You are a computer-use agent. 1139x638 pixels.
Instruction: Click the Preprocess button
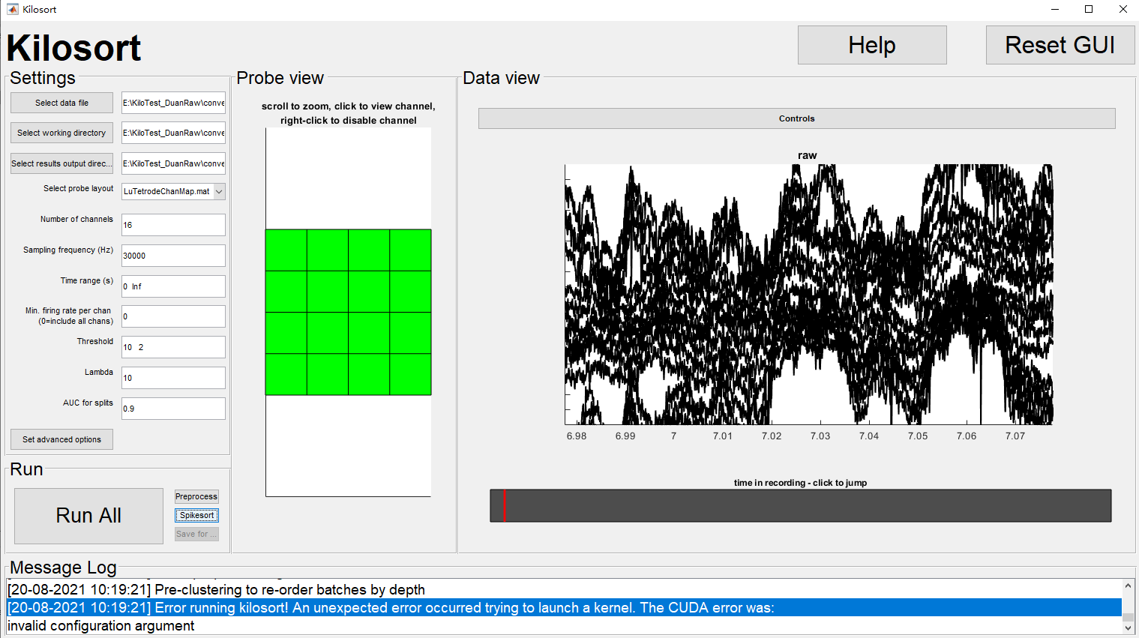coord(196,496)
